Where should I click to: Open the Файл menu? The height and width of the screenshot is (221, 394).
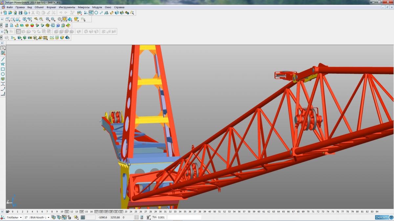(x=9, y=7)
